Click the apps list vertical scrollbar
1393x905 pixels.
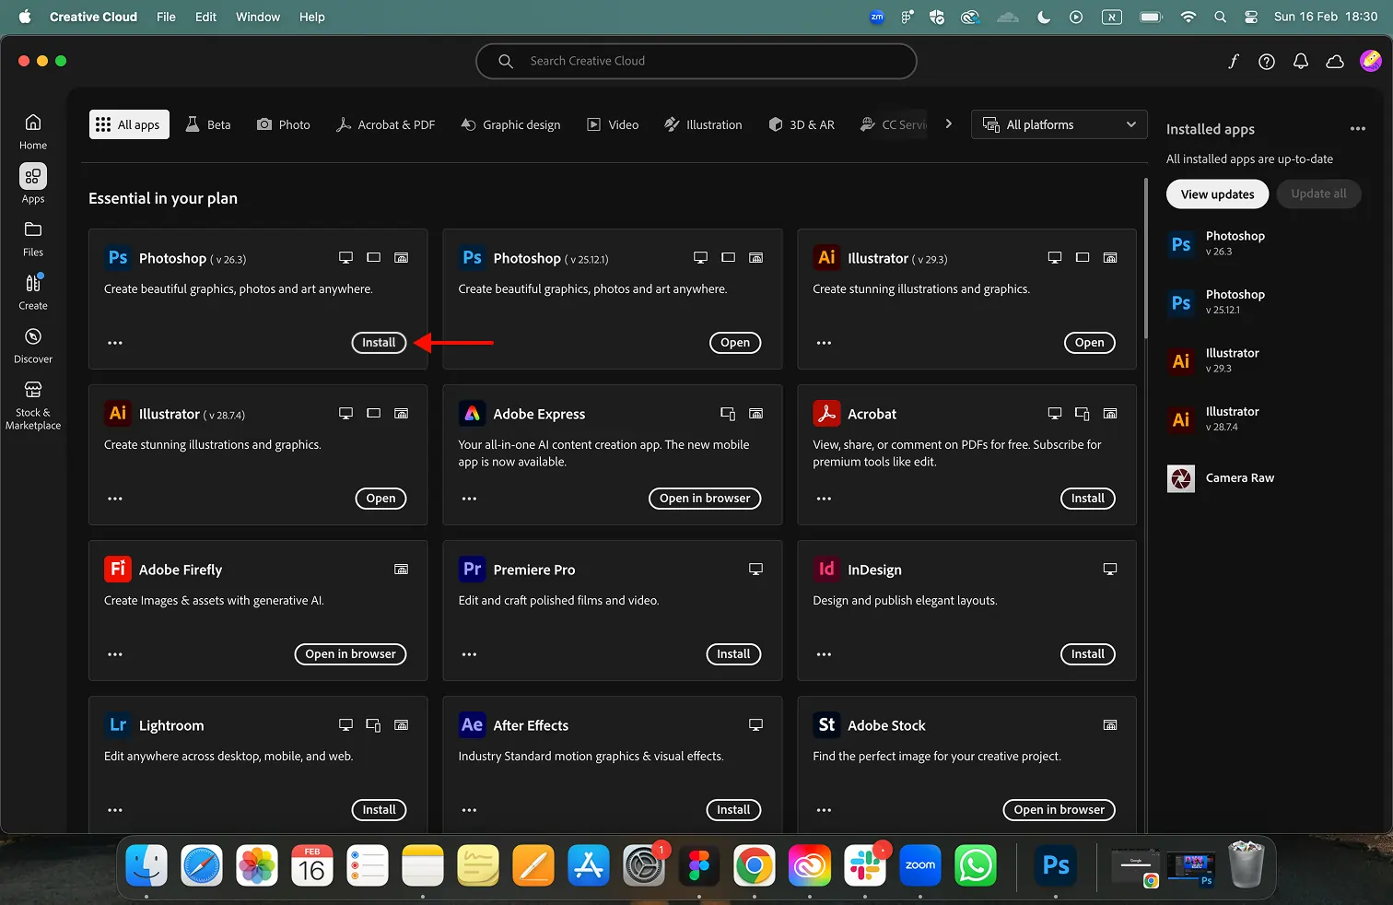[1145, 258]
